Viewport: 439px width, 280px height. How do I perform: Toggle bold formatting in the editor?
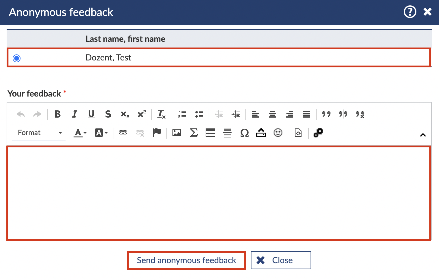(x=58, y=114)
